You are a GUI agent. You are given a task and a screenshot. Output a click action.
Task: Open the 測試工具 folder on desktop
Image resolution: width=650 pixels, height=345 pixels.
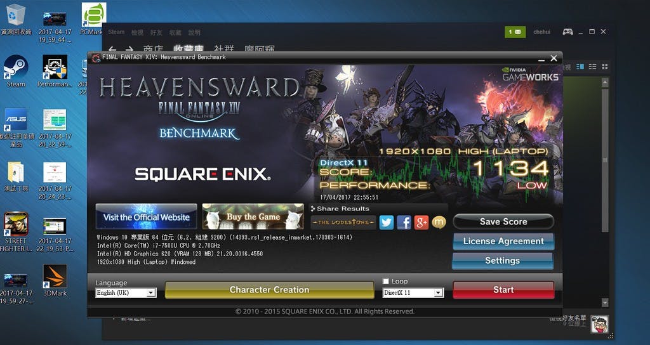[16, 177]
